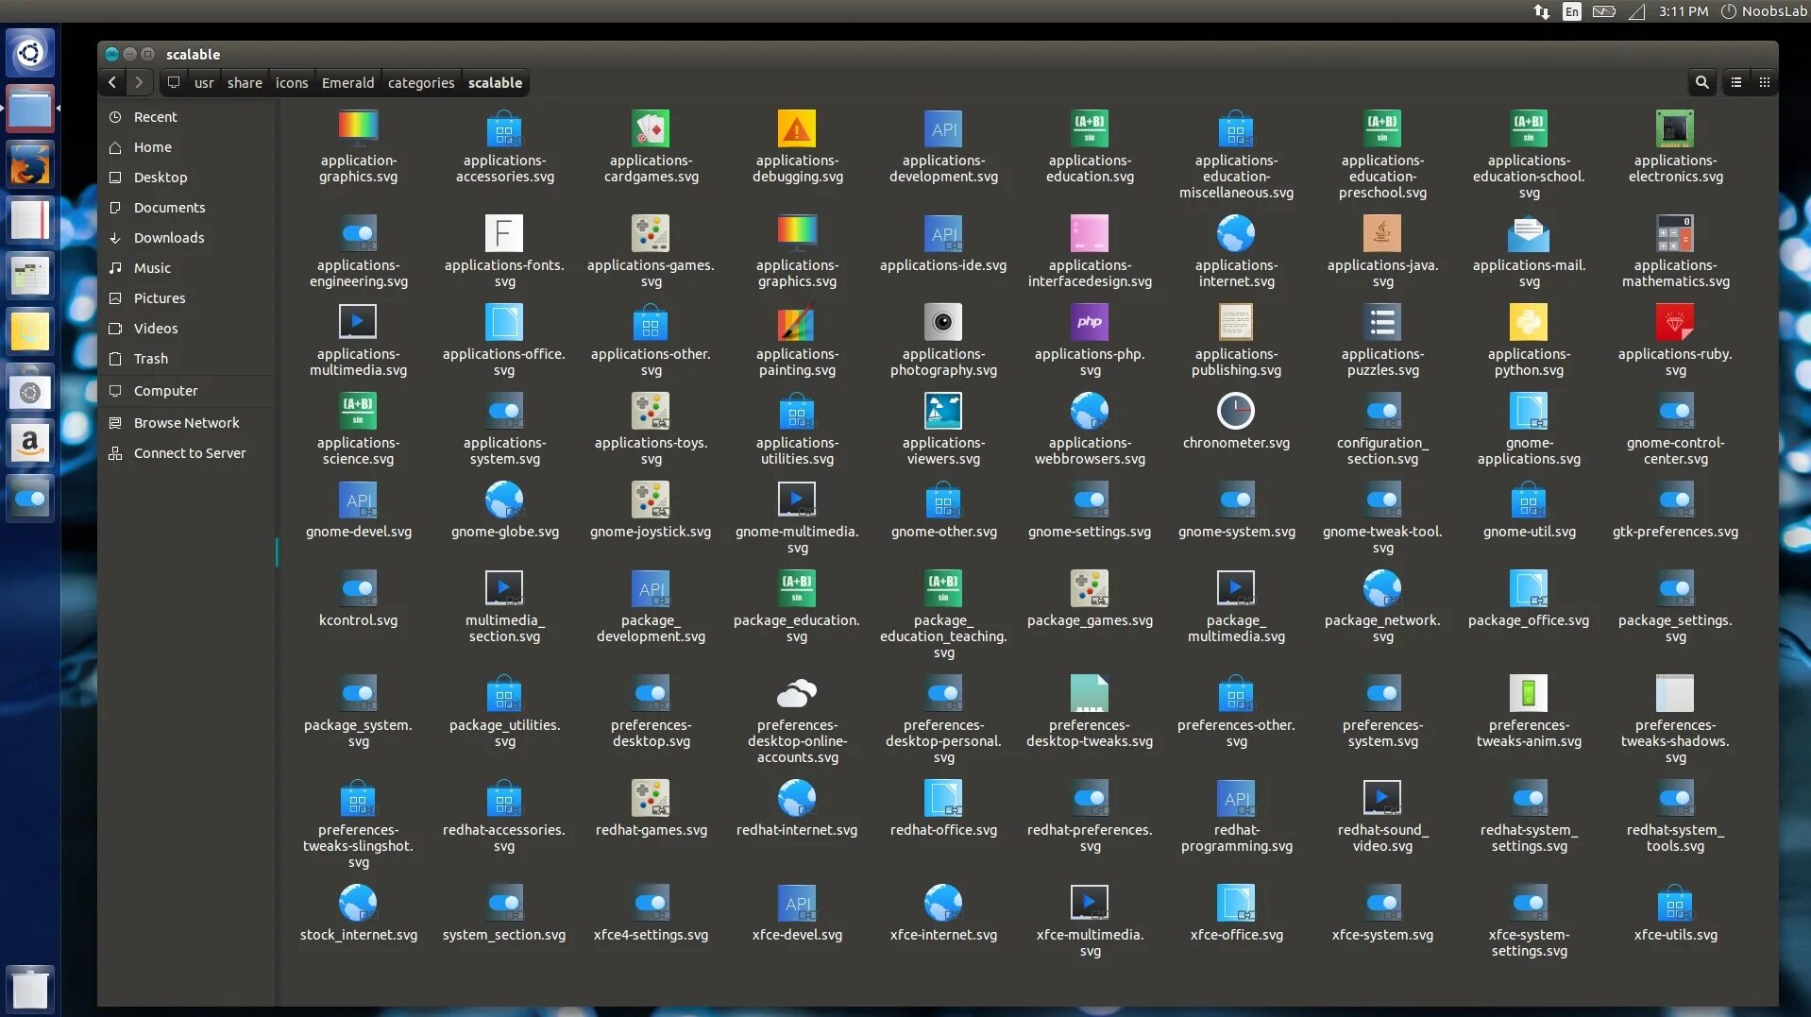Open the network indicator in top panel
Image resolution: width=1811 pixels, height=1017 pixels.
(x=1541, y=11)
